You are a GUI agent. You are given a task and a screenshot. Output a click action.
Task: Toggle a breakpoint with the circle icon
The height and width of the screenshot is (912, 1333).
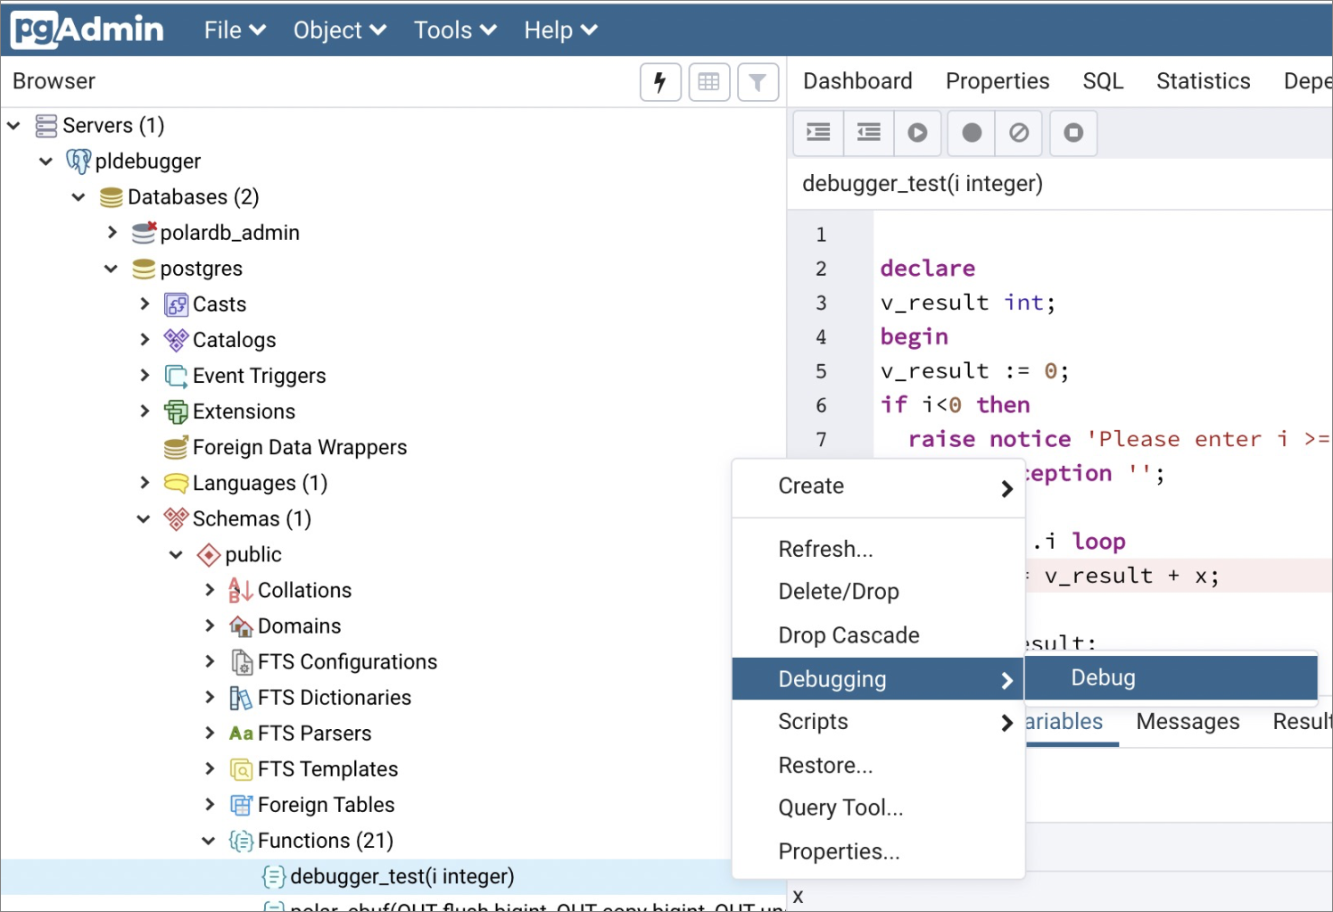click(x=970, y=132)
